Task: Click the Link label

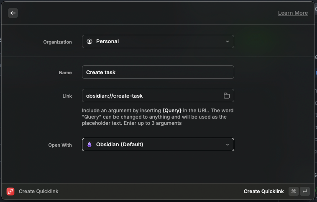Action: [67, 96]
